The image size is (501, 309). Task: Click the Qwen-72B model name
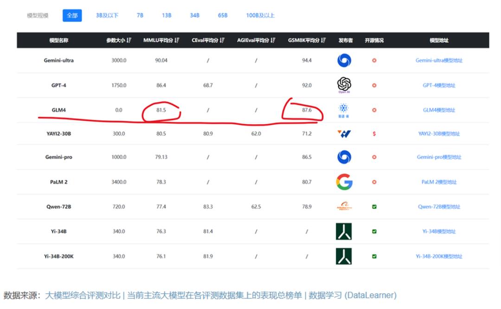point(59,206)
